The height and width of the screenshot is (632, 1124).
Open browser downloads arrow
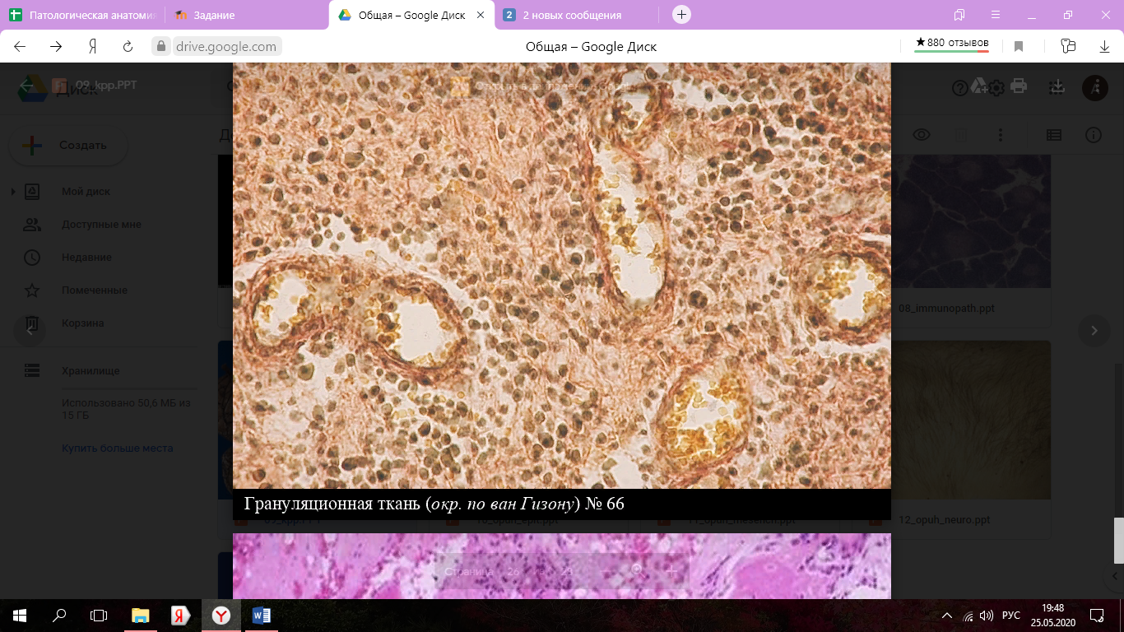pos(1105,46)
